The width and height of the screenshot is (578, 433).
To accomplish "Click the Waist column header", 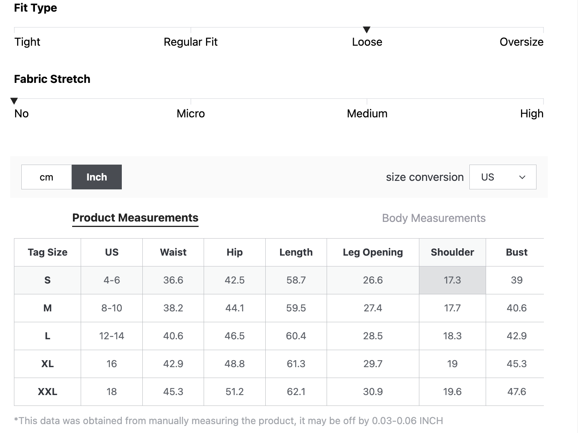I will tap(173, 252).
